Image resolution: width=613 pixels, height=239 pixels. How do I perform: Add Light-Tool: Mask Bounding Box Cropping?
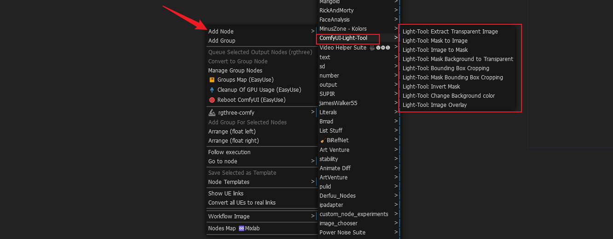pyautogui.click(x=458, y=78)
